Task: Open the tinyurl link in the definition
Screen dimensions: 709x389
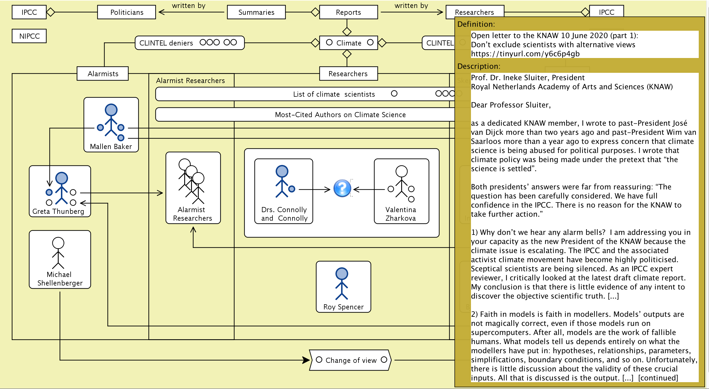Action: point(525,54)
